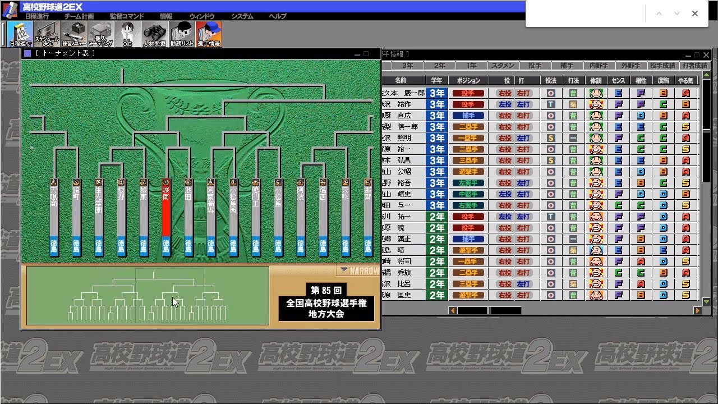Open the ヘルプ menu
718x404 pixels.
(278, 16)
